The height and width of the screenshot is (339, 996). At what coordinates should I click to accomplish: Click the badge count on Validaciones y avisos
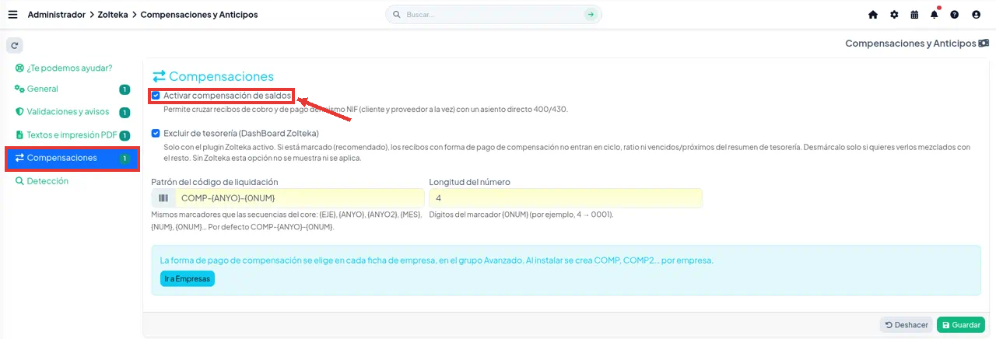point(124,113)
